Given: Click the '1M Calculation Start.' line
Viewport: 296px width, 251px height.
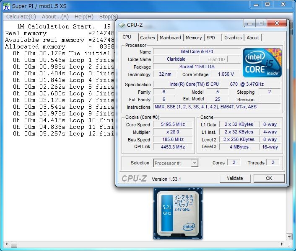Looking at the screenshot, I should pyautogui.click(x=64, y=26).
